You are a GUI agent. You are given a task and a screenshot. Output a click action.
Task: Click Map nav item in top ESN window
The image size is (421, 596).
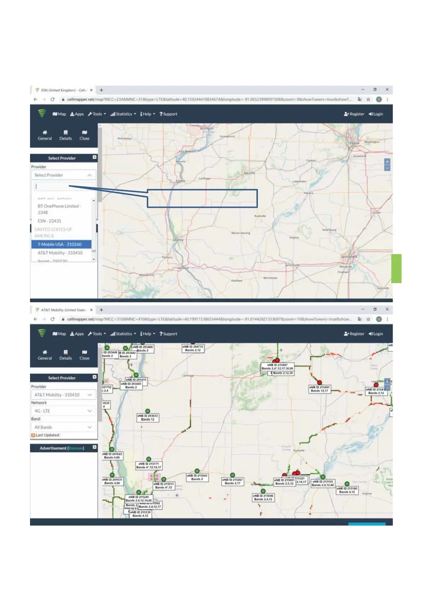[x=59, y=114]
